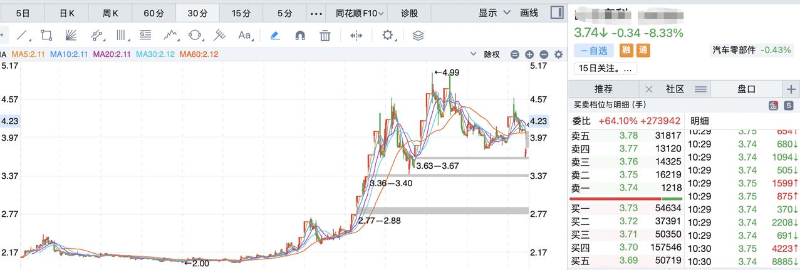Image resolution: width=800 pixels, height=270 pixels.
Task: Click the 明细 column header
Action: tap(700, 121)
